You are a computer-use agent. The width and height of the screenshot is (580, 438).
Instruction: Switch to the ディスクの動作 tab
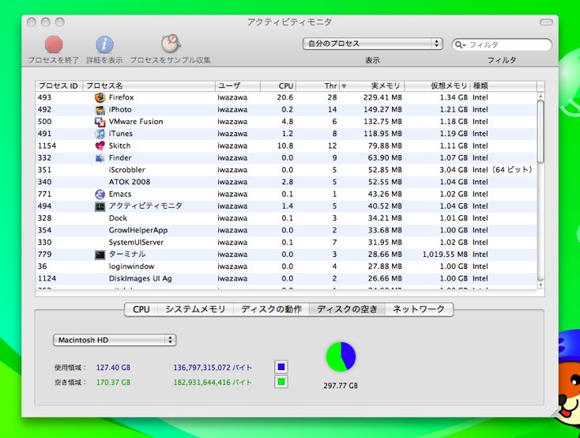(x=271, y=309)
